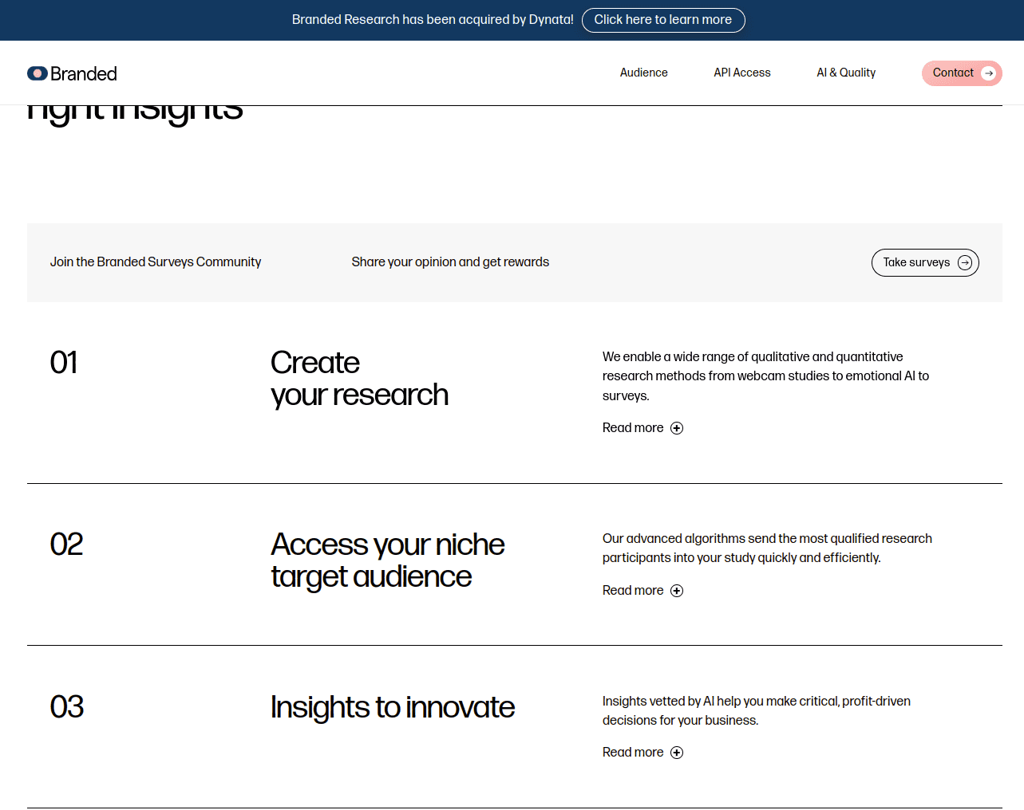Click the Branded logo icon
Screen dimensions: 1024x810
point(38,73)
